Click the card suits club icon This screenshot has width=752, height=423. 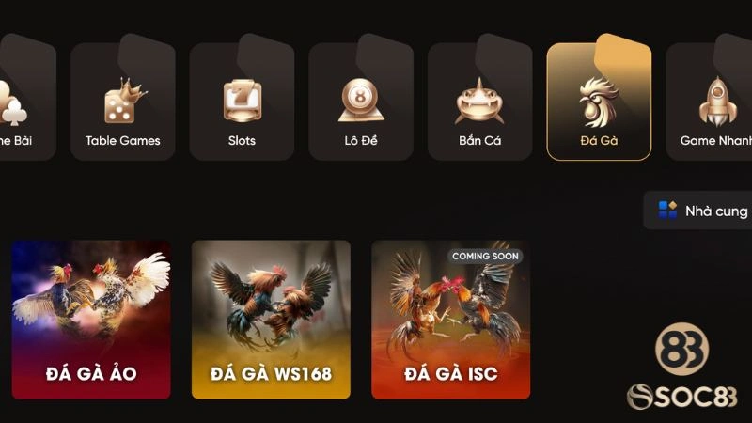click(12, 103)
